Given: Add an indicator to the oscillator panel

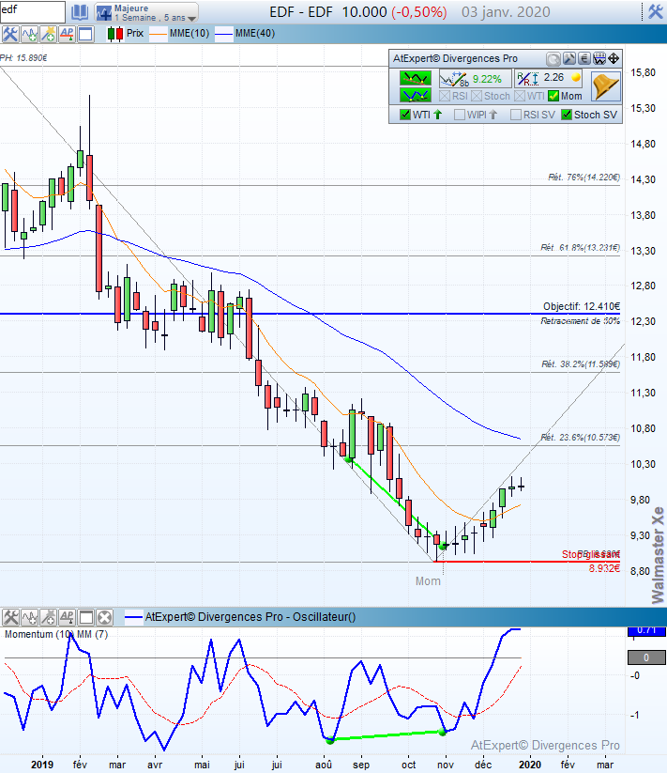Looking at the screenshot, I should (x=29, y=617).
